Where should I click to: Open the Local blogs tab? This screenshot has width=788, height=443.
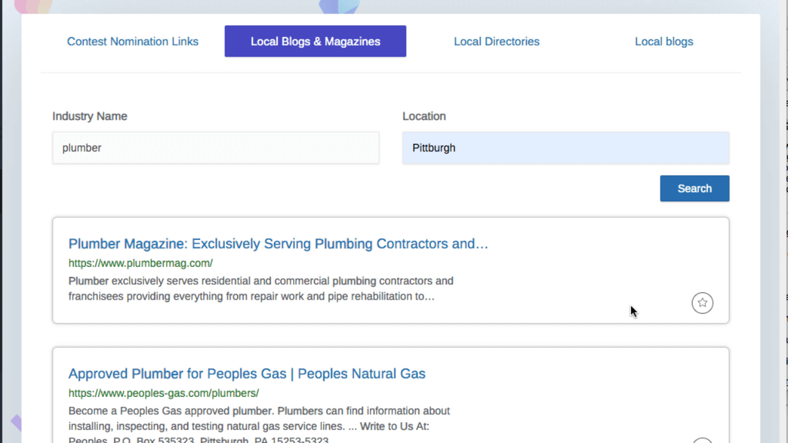click(x=664, y=41)
